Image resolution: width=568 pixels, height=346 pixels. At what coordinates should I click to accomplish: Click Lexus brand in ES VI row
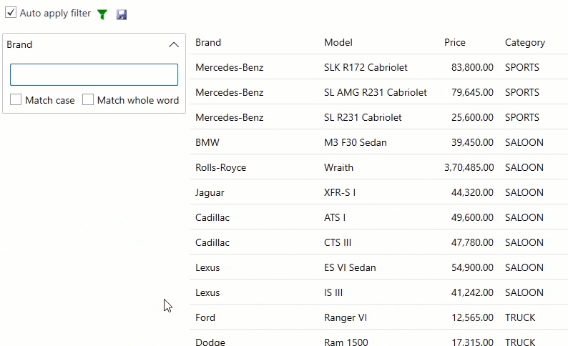(x=207, y=267)
